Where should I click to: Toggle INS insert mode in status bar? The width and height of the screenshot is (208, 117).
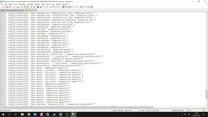pyautogui.click(x=203, y=110)
